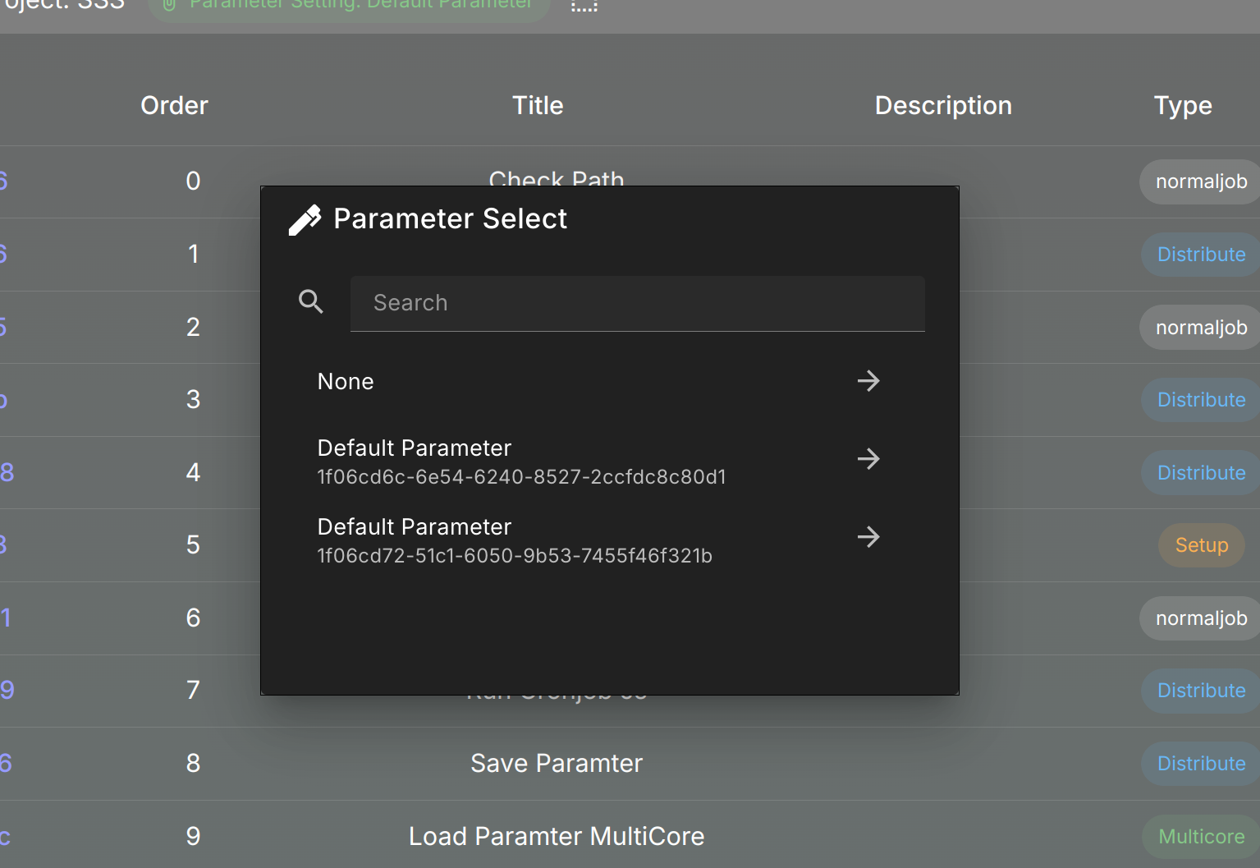Click the Order column header
Image resolution: width=1260 pixels, height=868 pixels.
tap(174, 105)
